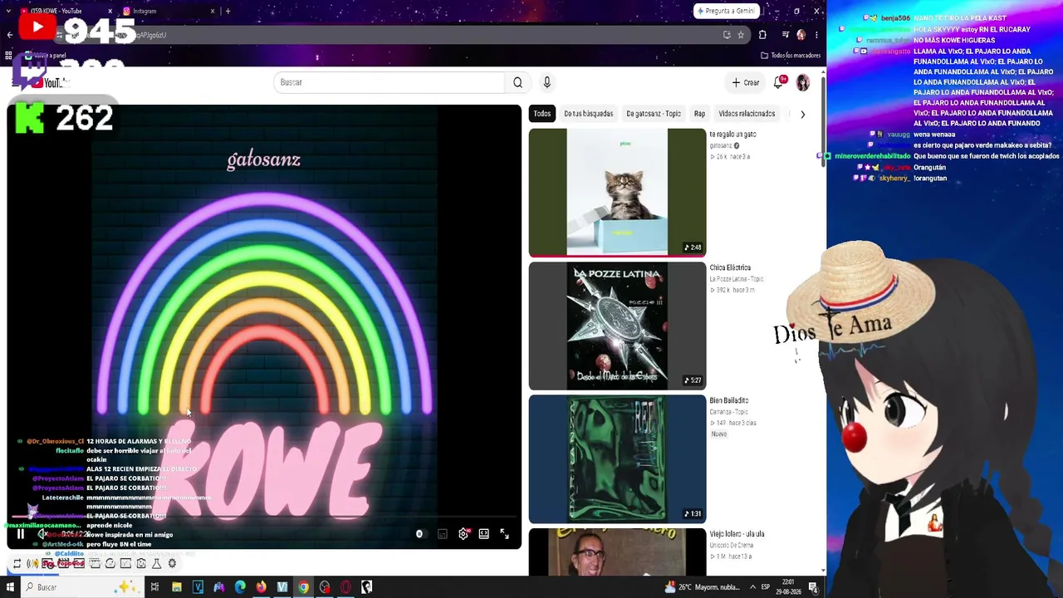This screenshot has width=1063, height=598.
Task: Select the Videos relacionados chip
Action: coord(747,114)
